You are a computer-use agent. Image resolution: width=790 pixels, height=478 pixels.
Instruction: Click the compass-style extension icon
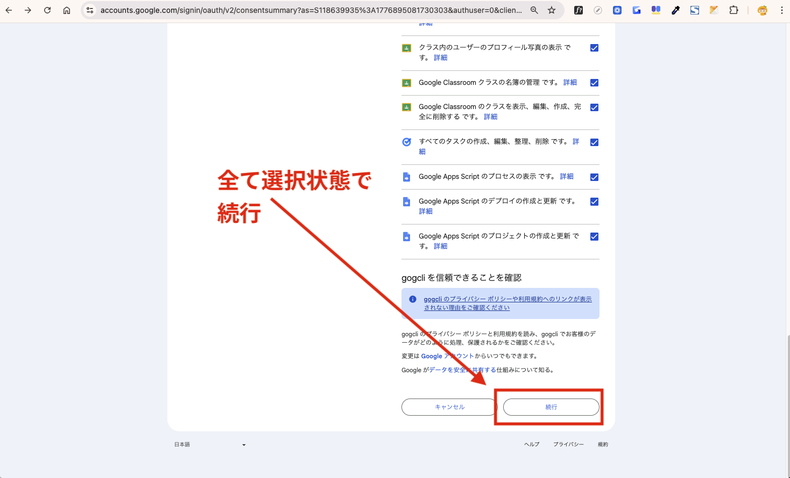(x=598, y=10)
